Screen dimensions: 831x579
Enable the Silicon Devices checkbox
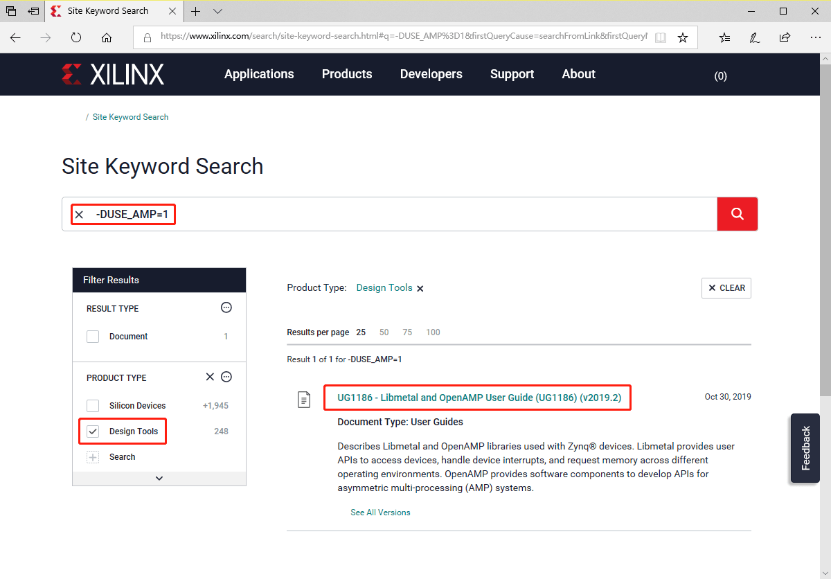point(93,406)
